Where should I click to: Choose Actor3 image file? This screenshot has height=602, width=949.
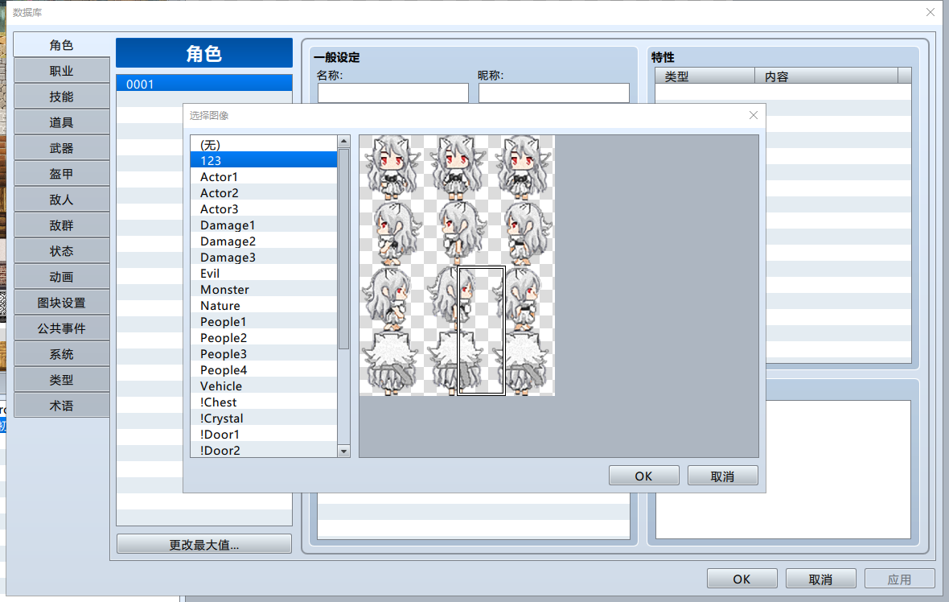point(264,209)
